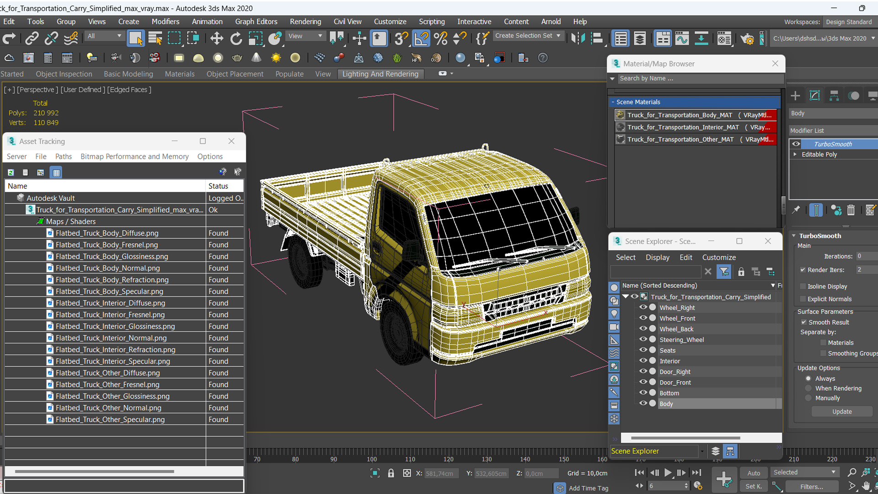Click Remove modifier trash icon

(x=851, y=210)
